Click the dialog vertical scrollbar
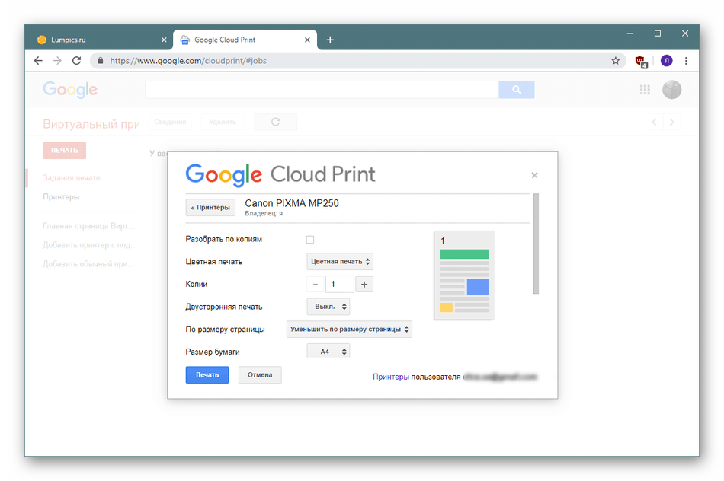Screen dimensions: 724x481 (536, 244)
